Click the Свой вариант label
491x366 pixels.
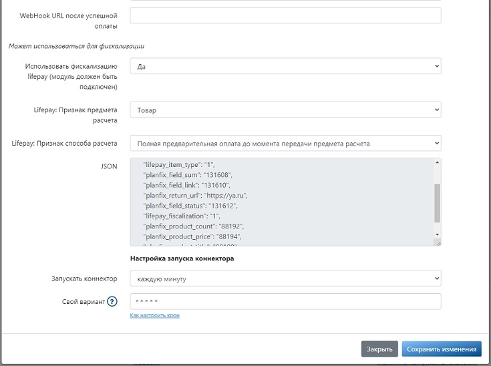(x=84, y=302)
